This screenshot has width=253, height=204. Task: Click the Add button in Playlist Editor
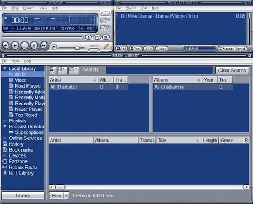(x=122, y=49)
